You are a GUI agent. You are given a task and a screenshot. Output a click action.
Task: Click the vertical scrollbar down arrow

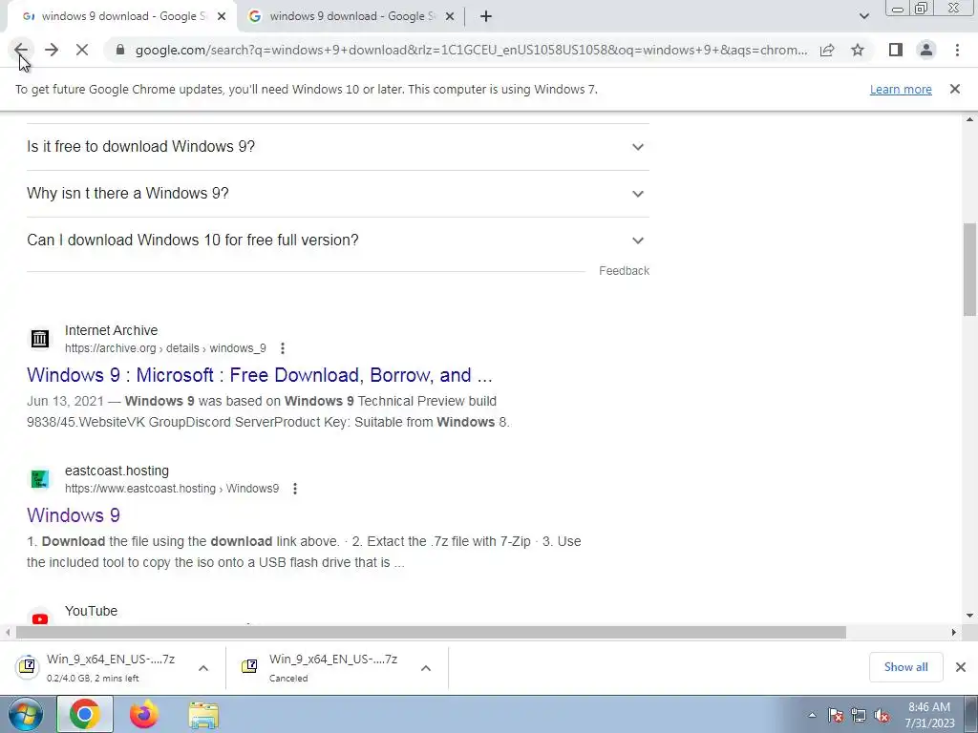click(x=970, y=616)
